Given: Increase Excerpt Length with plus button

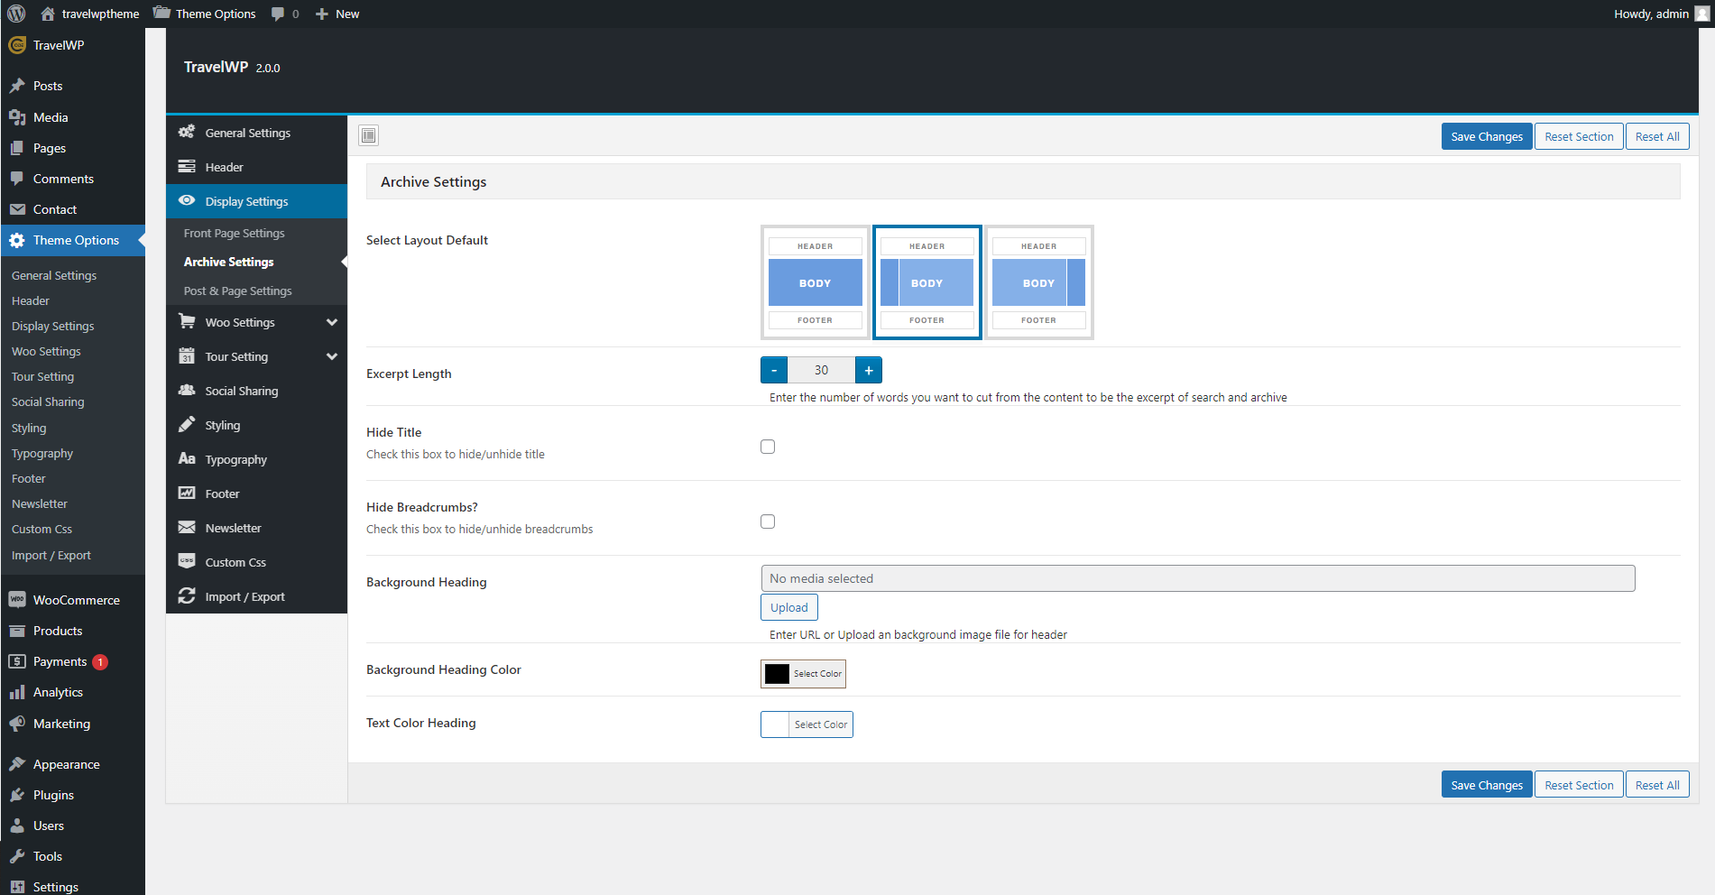Looking at the screenshot, I should point(869,370).
